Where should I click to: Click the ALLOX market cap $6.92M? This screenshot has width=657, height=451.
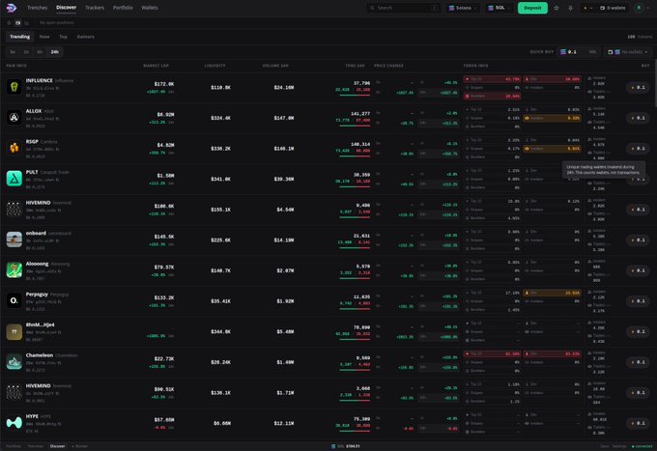pos(165,114)
